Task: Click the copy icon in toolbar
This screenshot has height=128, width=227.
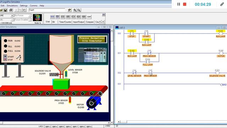Action: coord(20,10)
